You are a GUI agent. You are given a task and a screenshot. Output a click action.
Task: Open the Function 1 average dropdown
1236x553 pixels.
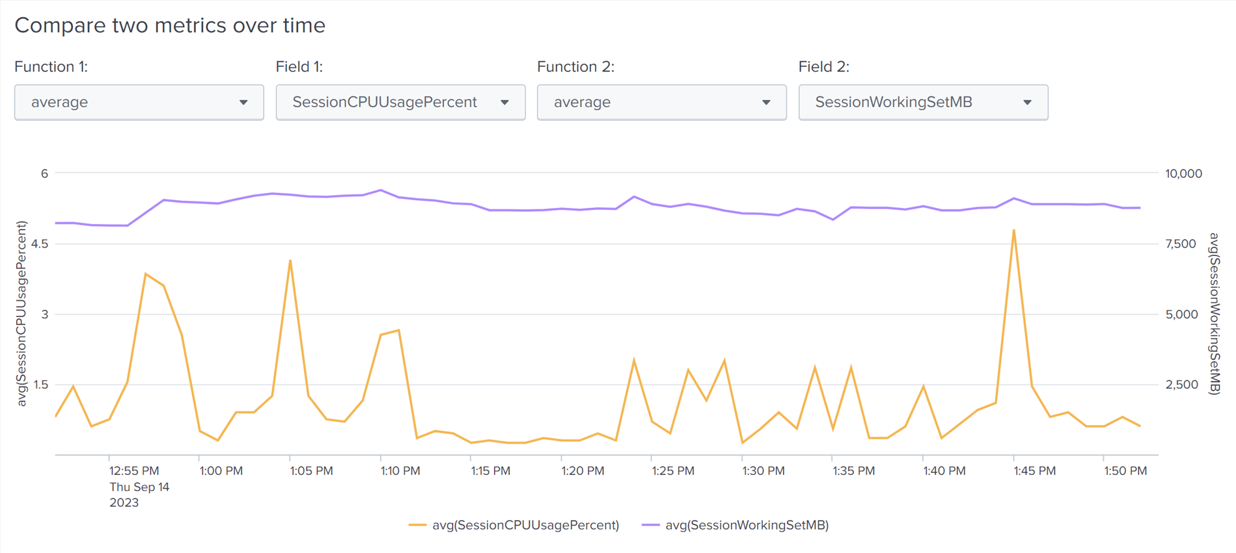click(139, 102)
